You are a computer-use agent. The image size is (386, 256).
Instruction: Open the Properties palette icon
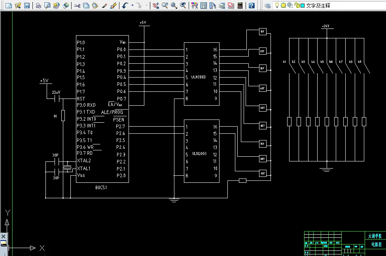195,6
